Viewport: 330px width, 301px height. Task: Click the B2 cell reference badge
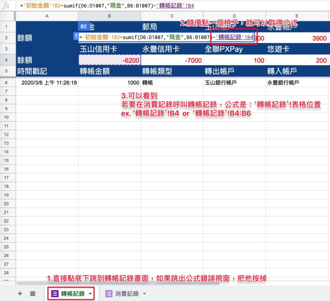click(83, 26)
